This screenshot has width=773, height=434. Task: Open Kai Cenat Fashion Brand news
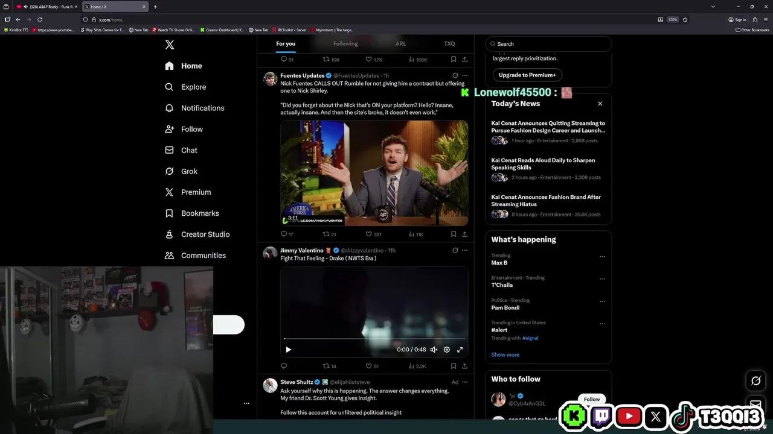(x=546, y=201)
